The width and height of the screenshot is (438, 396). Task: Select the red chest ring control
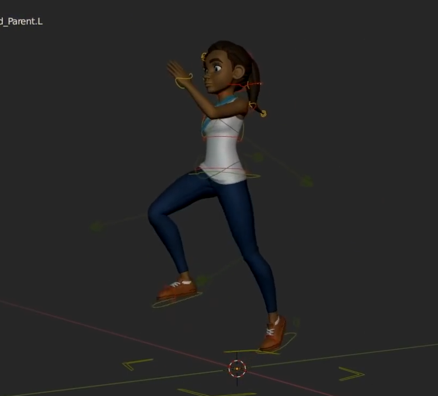point(222,137)
